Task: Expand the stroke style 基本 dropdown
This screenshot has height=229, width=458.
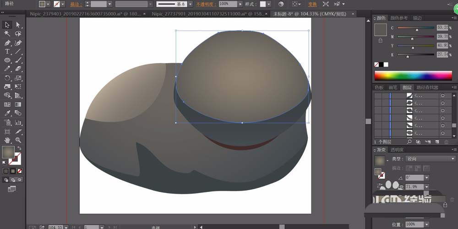Action: 191,4
